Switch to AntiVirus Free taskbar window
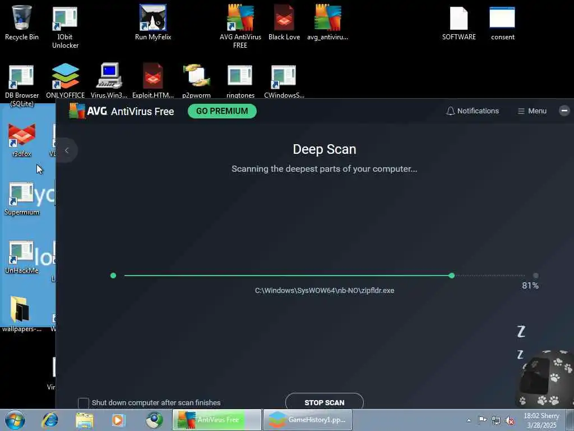This screenshot has height=431, width=574. click(217, 420)
